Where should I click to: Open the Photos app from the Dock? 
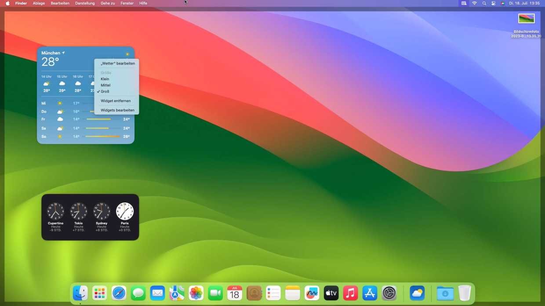pos(196,293)
